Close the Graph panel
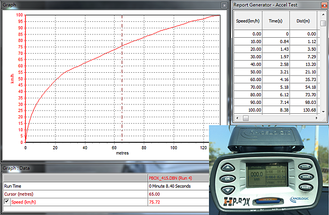The width and height of the screenshot is (329, 215). (x=224, y=5)
